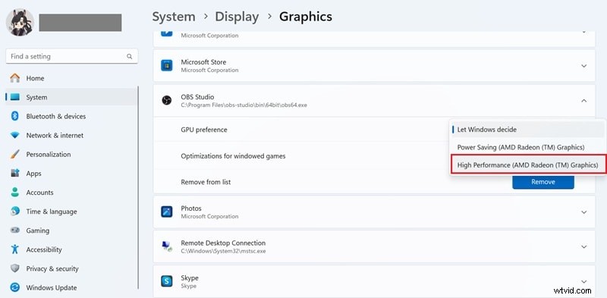
Task: Click the Windows Update arrows icon
Action: tap(14, 287)
